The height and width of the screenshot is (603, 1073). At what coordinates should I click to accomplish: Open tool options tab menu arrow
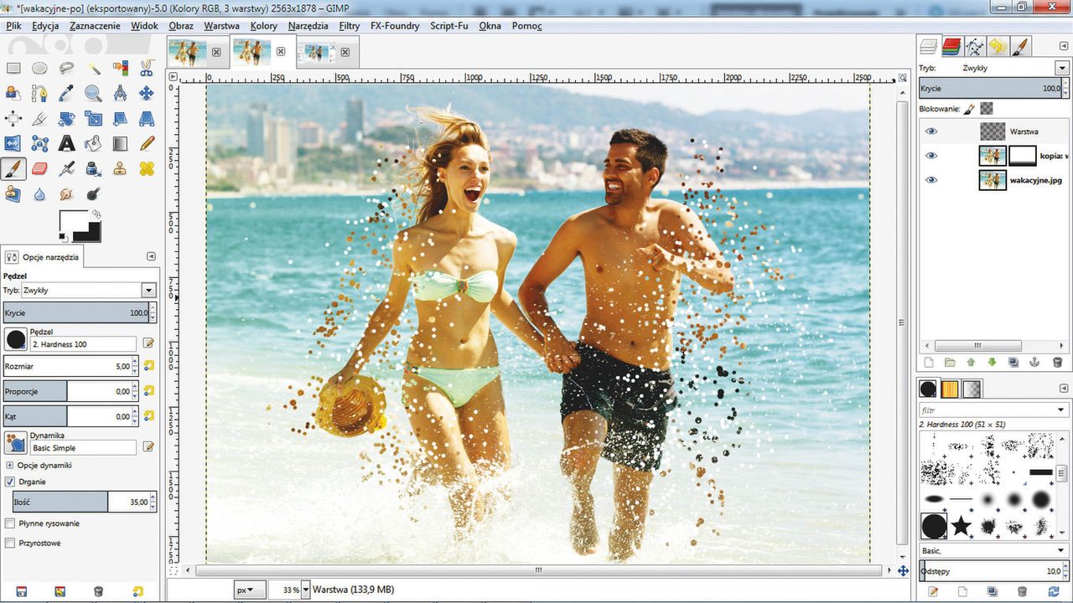[151, 256]
